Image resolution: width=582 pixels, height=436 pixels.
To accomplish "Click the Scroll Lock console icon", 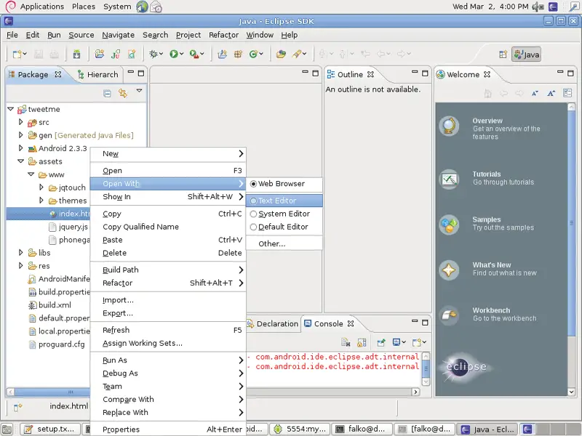I will click(362, 342).
